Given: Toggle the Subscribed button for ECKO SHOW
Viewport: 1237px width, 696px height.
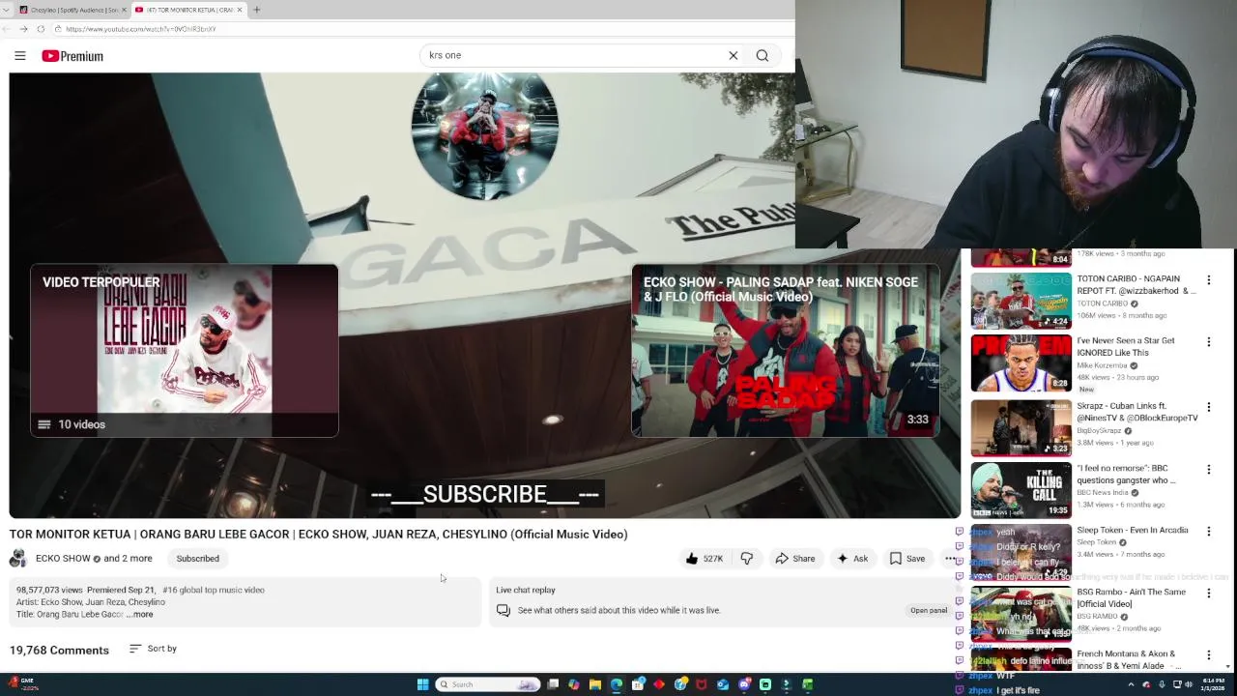Looking at the screenshot, I should click(x=197, y=559).
